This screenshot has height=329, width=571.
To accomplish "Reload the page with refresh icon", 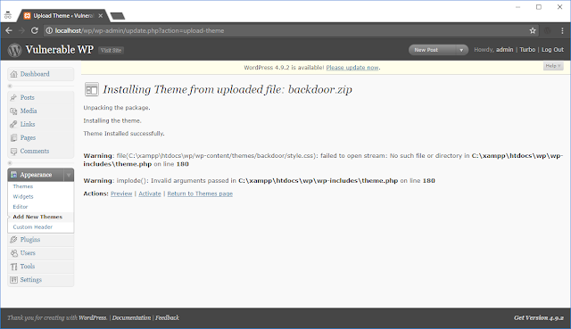I will click(35, 31).
